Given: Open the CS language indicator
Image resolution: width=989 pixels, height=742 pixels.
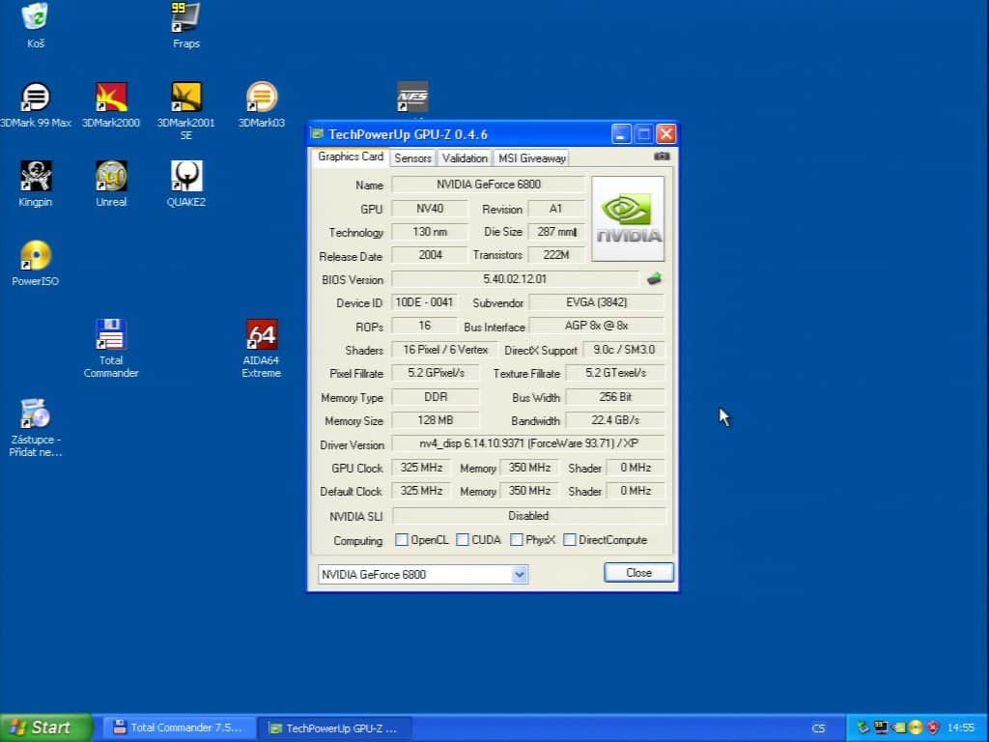Looking at the screenshot, I should pyautogui.click(x=818, y=728).
